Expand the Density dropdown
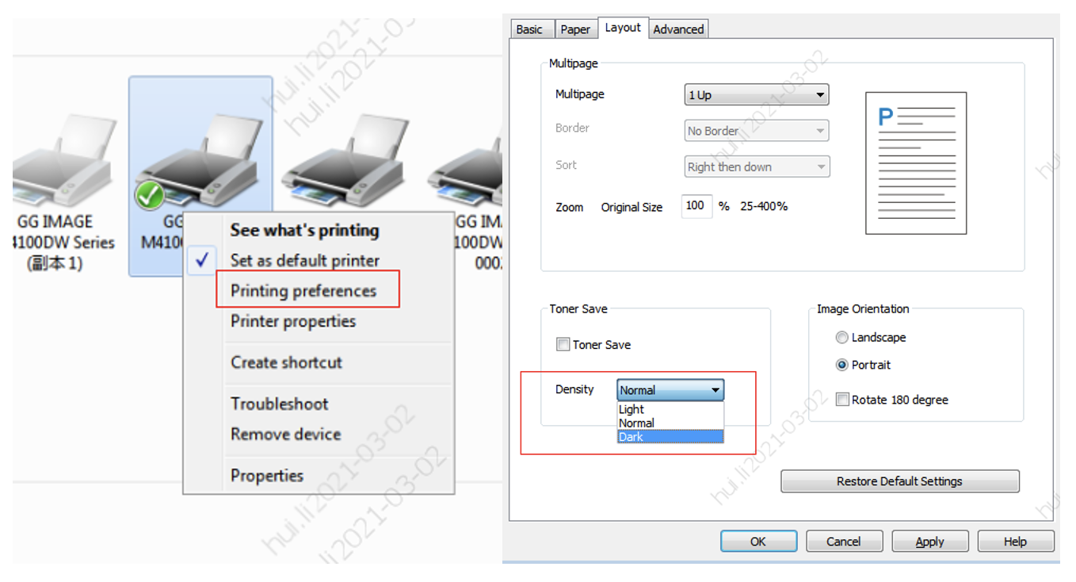Viewport: 1076px width, 582px height. pos(670,390)
